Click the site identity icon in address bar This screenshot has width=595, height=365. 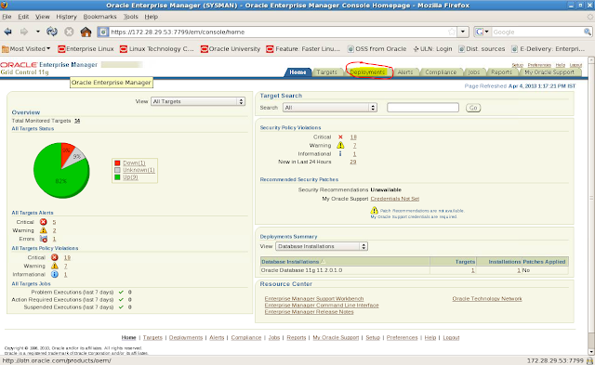click(x=103, y=32)
